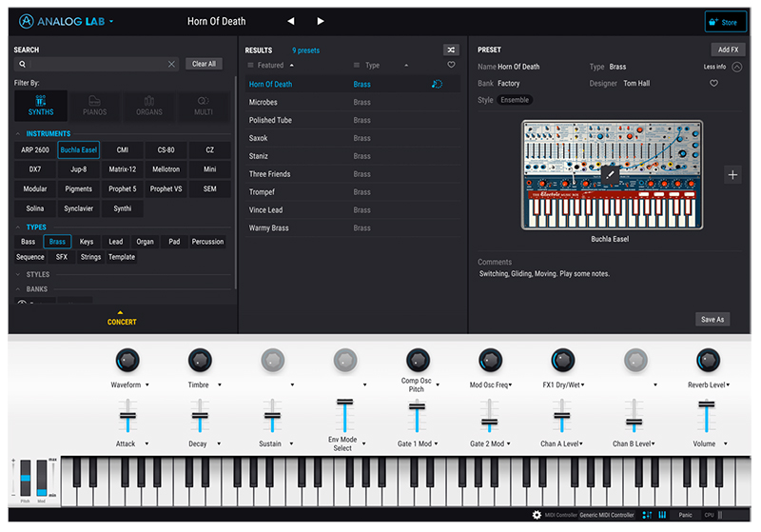This screenshot has width=761, height=532.
Task: Click the Panic button
Action: (x=685, y=515)
